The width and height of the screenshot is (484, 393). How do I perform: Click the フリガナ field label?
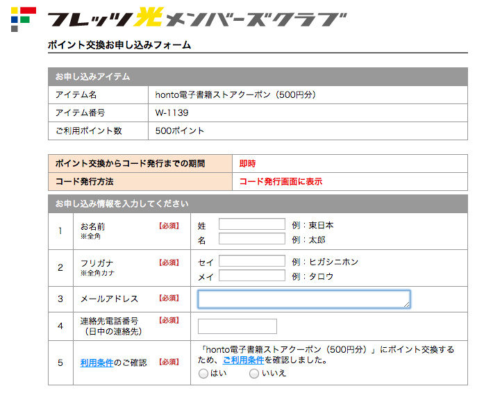click(97, 263)
